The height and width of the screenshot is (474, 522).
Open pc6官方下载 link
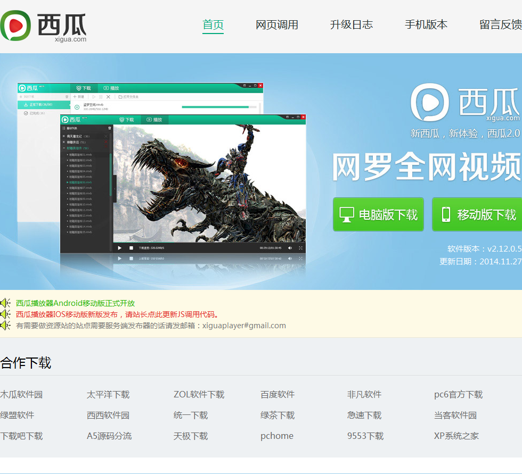pos(459,395)
